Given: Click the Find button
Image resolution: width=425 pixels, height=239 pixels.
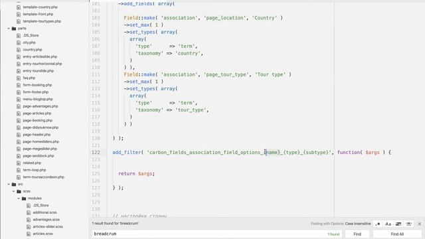Looking at the screenshot, I should tap(357, 234).
